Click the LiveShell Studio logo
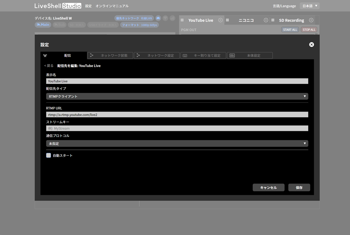Image resolution: width=350 pixels, height=235 pixels. coord(58,6)
